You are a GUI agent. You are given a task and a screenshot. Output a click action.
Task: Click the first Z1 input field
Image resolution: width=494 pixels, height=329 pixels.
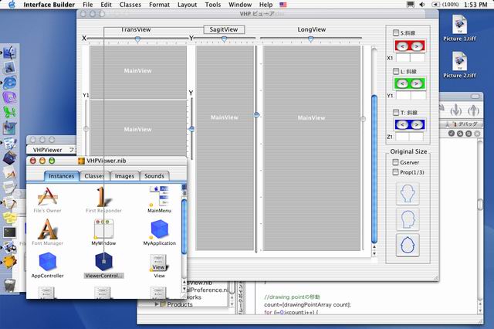tap(402, 137)
